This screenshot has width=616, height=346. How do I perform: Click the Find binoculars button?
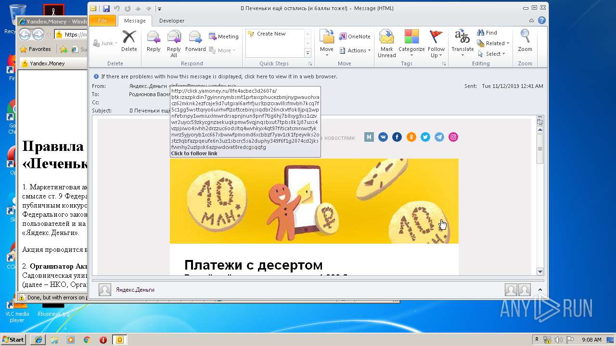tap(487, 33)
